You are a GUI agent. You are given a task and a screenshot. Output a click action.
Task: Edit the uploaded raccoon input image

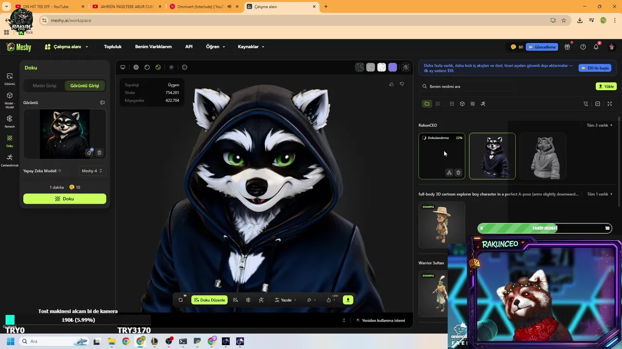tap(89, 153)
